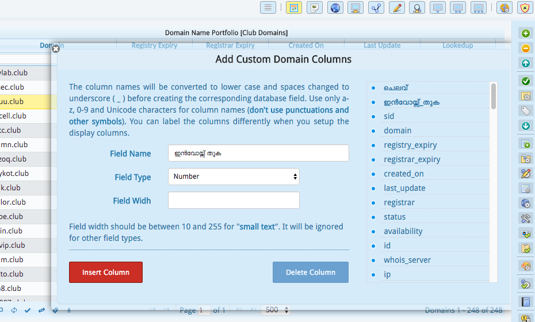Sort by the Last Update column header
Viewport: 535px width, 322px height.
382,45
